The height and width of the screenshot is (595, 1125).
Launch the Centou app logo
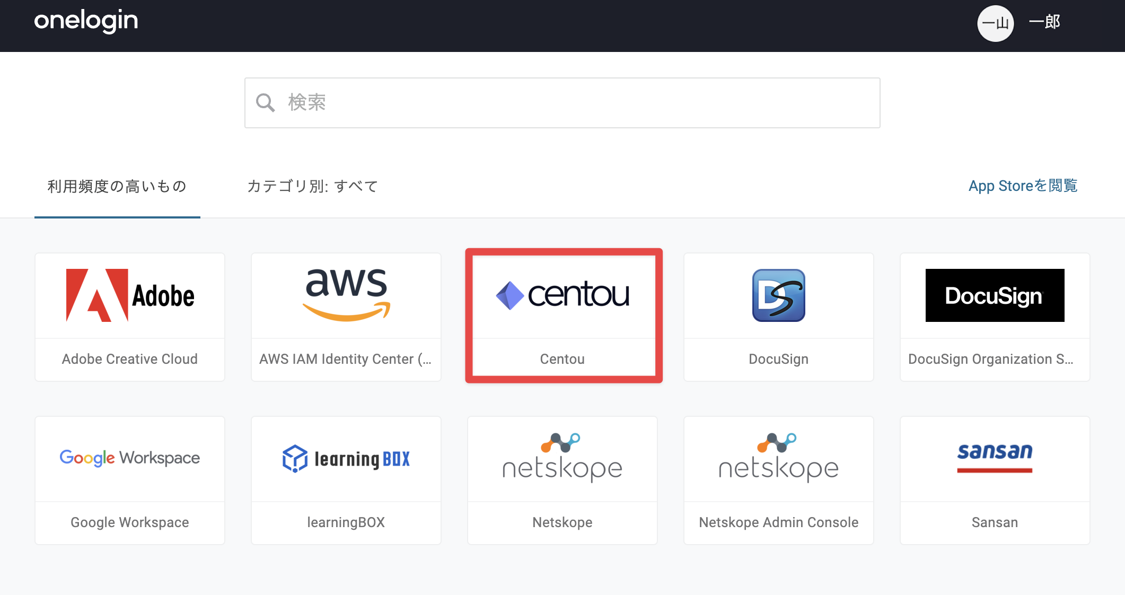tap(562, 295)
